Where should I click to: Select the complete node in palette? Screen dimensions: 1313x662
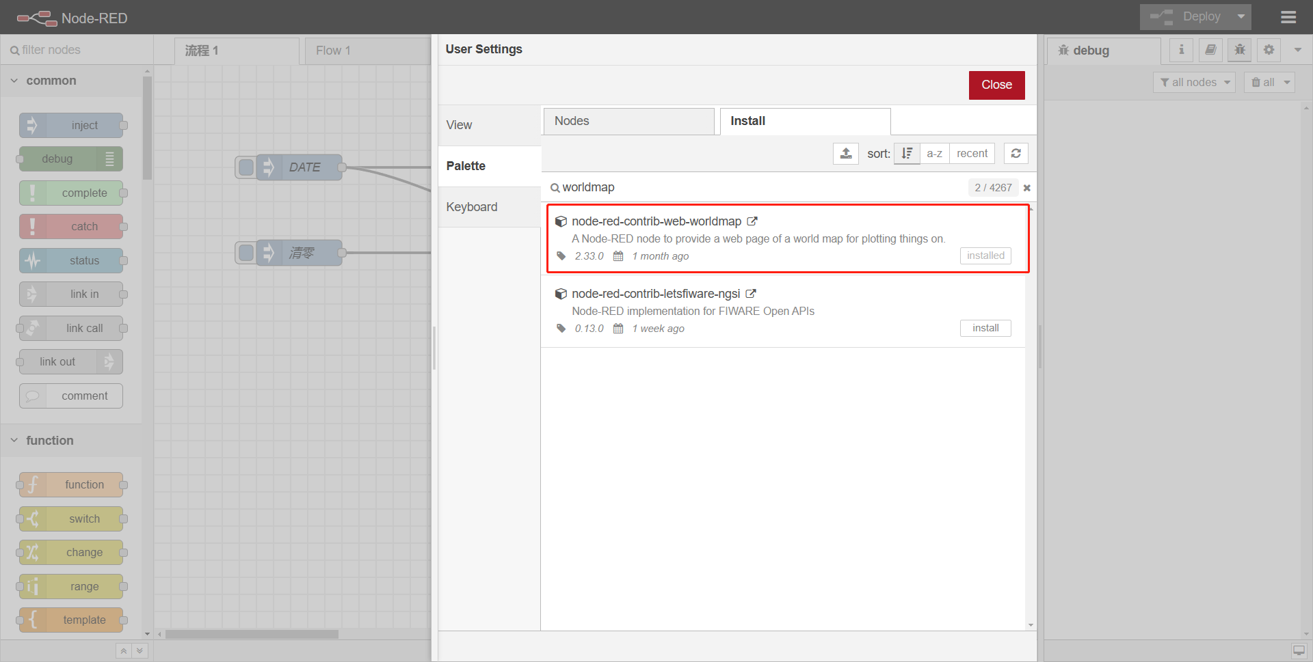coord(71,193)
